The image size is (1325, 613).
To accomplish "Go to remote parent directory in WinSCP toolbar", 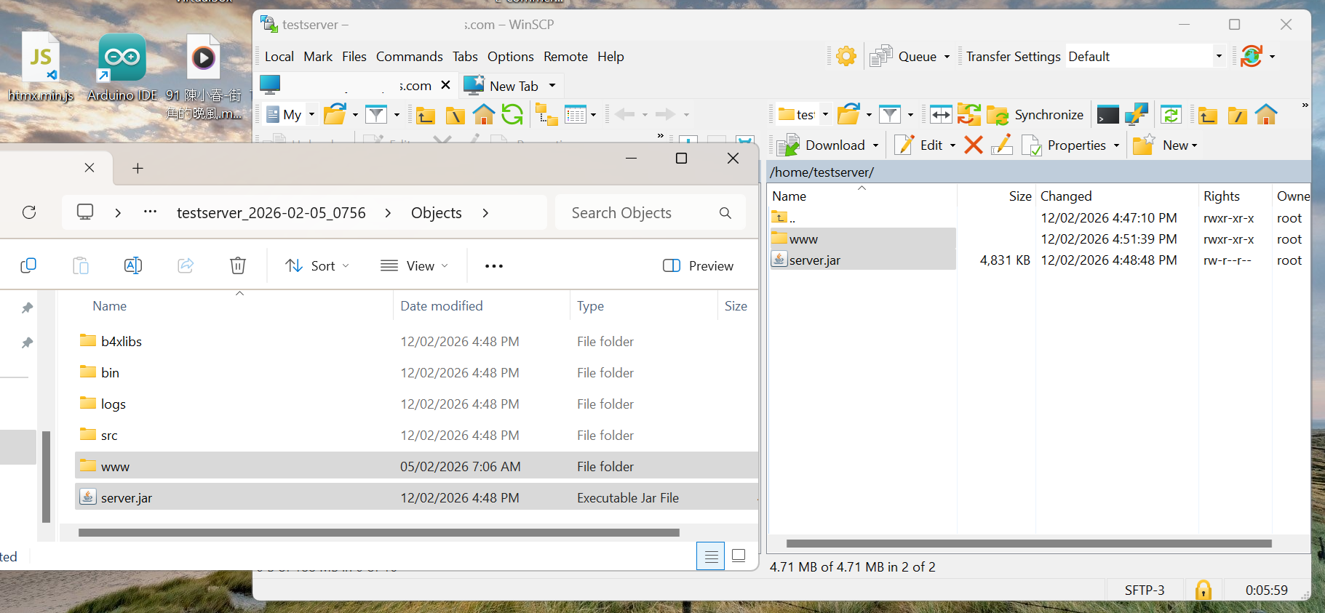I will 1208,115.
